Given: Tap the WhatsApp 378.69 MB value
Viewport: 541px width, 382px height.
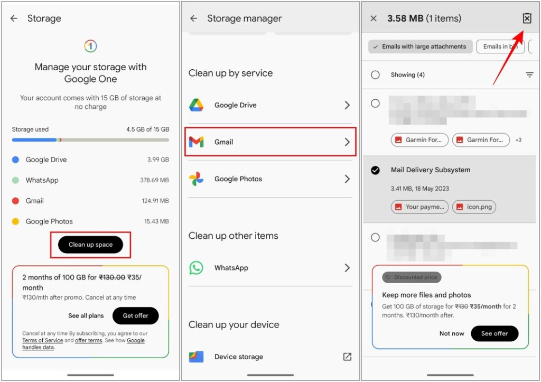Looking at the screenshot, I should click(154, 180).
